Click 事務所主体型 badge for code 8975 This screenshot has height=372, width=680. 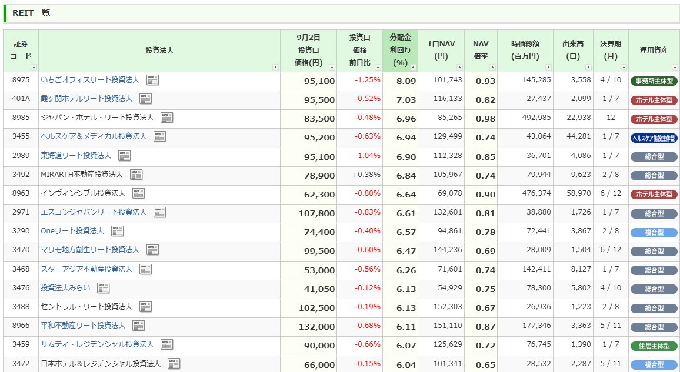654,81
